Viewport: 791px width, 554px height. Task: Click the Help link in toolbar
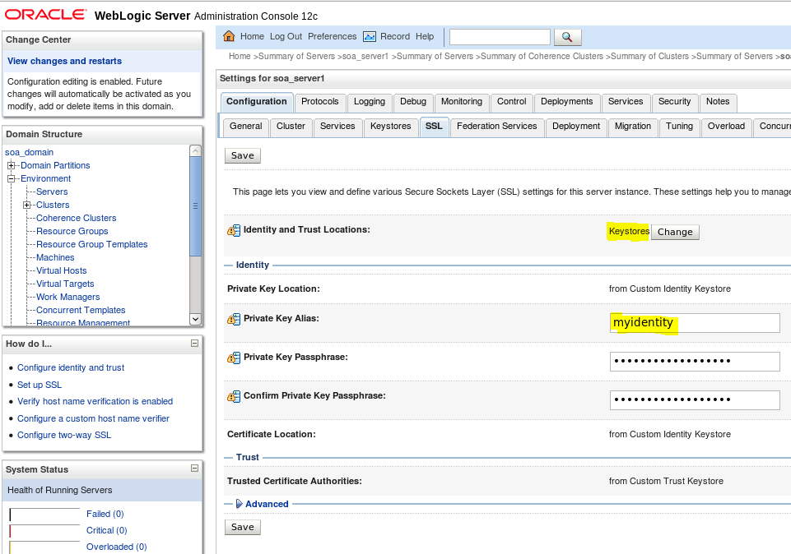(425, 36)
